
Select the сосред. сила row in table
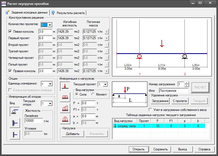[x=159, y=126]
